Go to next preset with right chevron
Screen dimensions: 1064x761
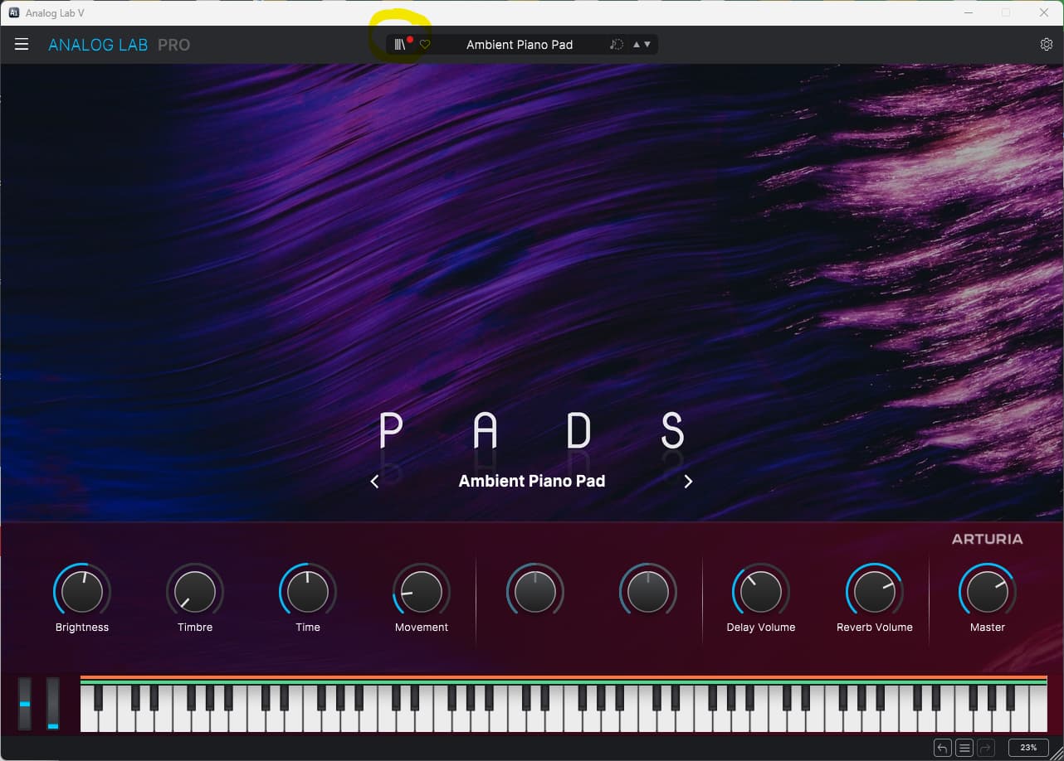[x=688, y=482]
